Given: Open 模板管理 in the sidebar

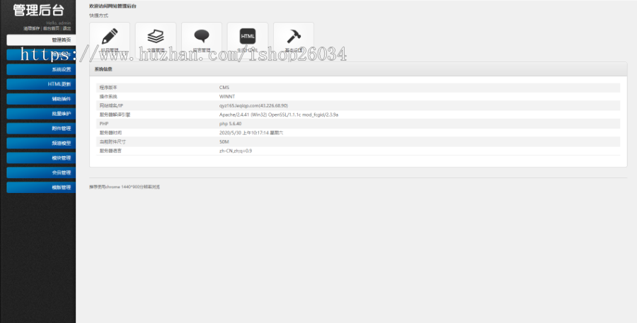Looking at the screenshot, I should [41, 187].
